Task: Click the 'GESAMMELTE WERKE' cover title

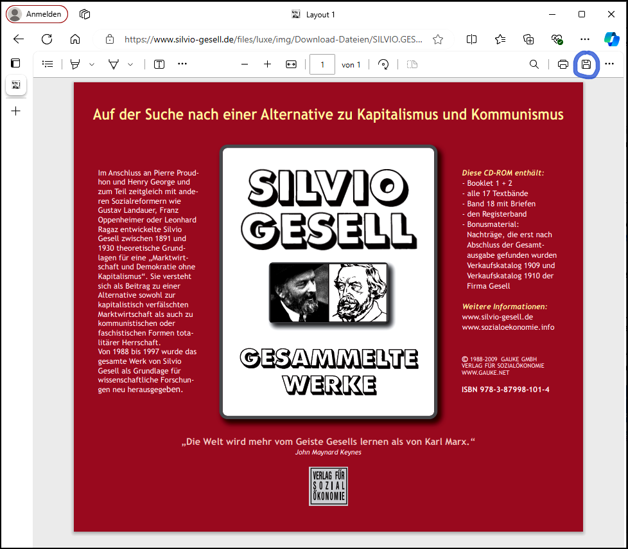Action: (x=329, y=372)
